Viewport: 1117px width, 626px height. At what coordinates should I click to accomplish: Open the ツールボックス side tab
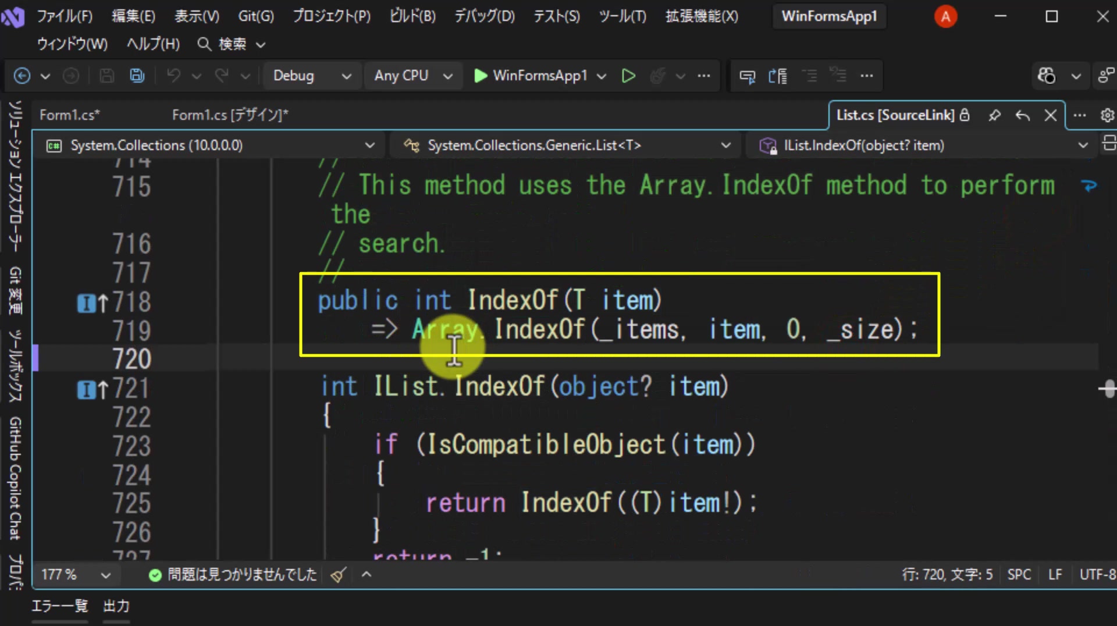tap(15, 365)
